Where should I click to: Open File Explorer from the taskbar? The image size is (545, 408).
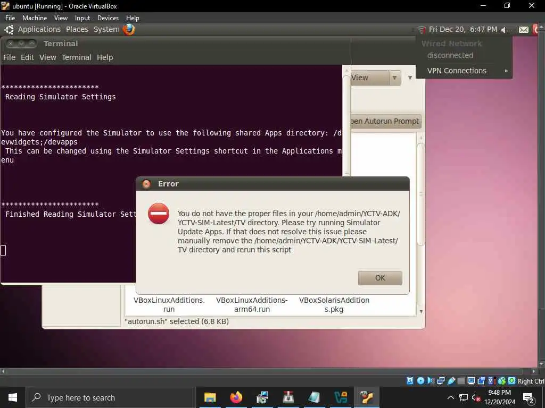click(x=210, y=397)
